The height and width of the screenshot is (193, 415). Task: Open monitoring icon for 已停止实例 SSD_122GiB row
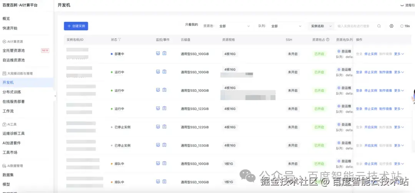158,126
